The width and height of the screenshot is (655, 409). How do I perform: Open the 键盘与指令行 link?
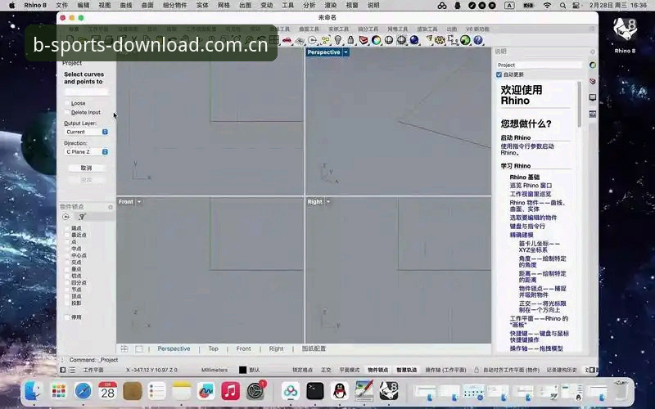[x=527, y=227]
